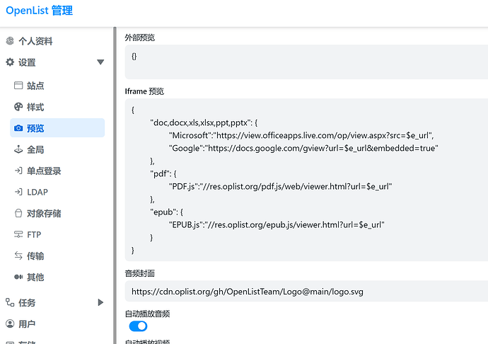Click the 自动播放音频 label
This screenshot has width=488, height=344.
pyautogui.click(x=147, y=314)
